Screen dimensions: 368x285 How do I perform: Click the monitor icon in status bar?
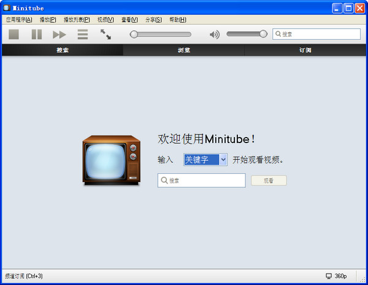(329, 276)
